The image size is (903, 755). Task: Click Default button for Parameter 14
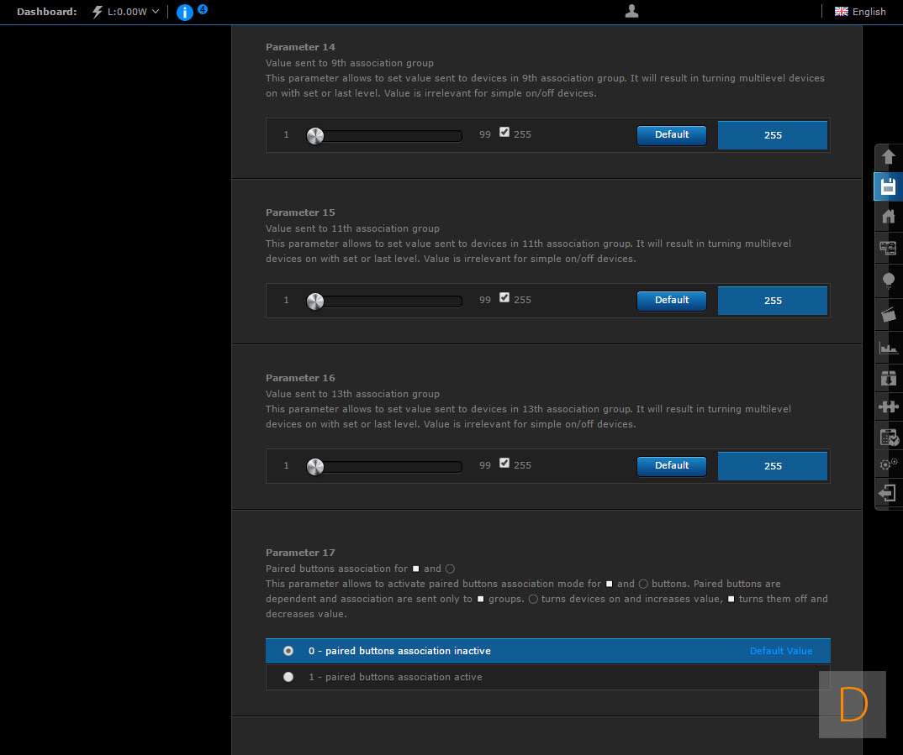coord(671,135)
